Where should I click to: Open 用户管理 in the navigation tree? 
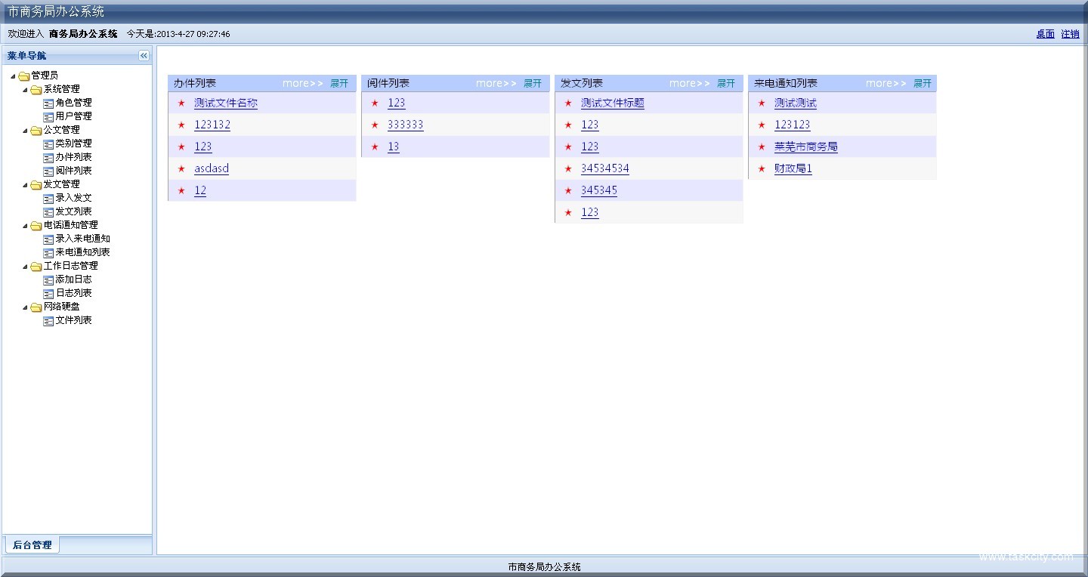click(73, 116)
